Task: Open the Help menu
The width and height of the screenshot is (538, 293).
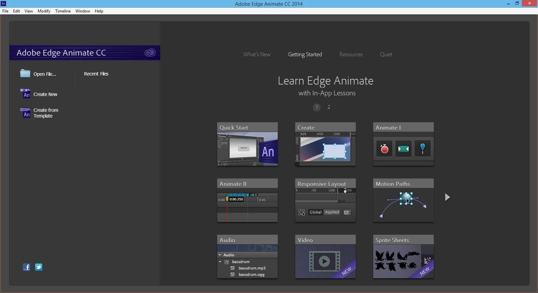Action: (x=99, y=11)
